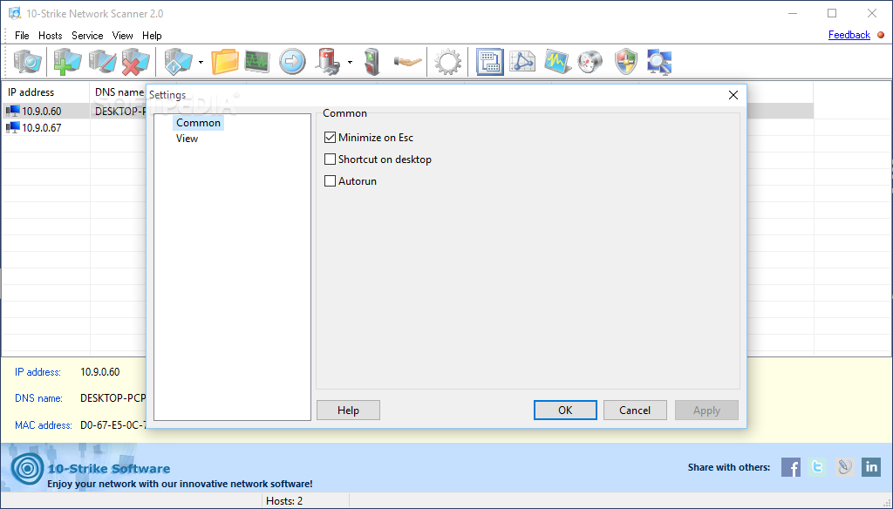893x509 pixels.
Task: Close the Settings dialog
Action: coord(733,95)
